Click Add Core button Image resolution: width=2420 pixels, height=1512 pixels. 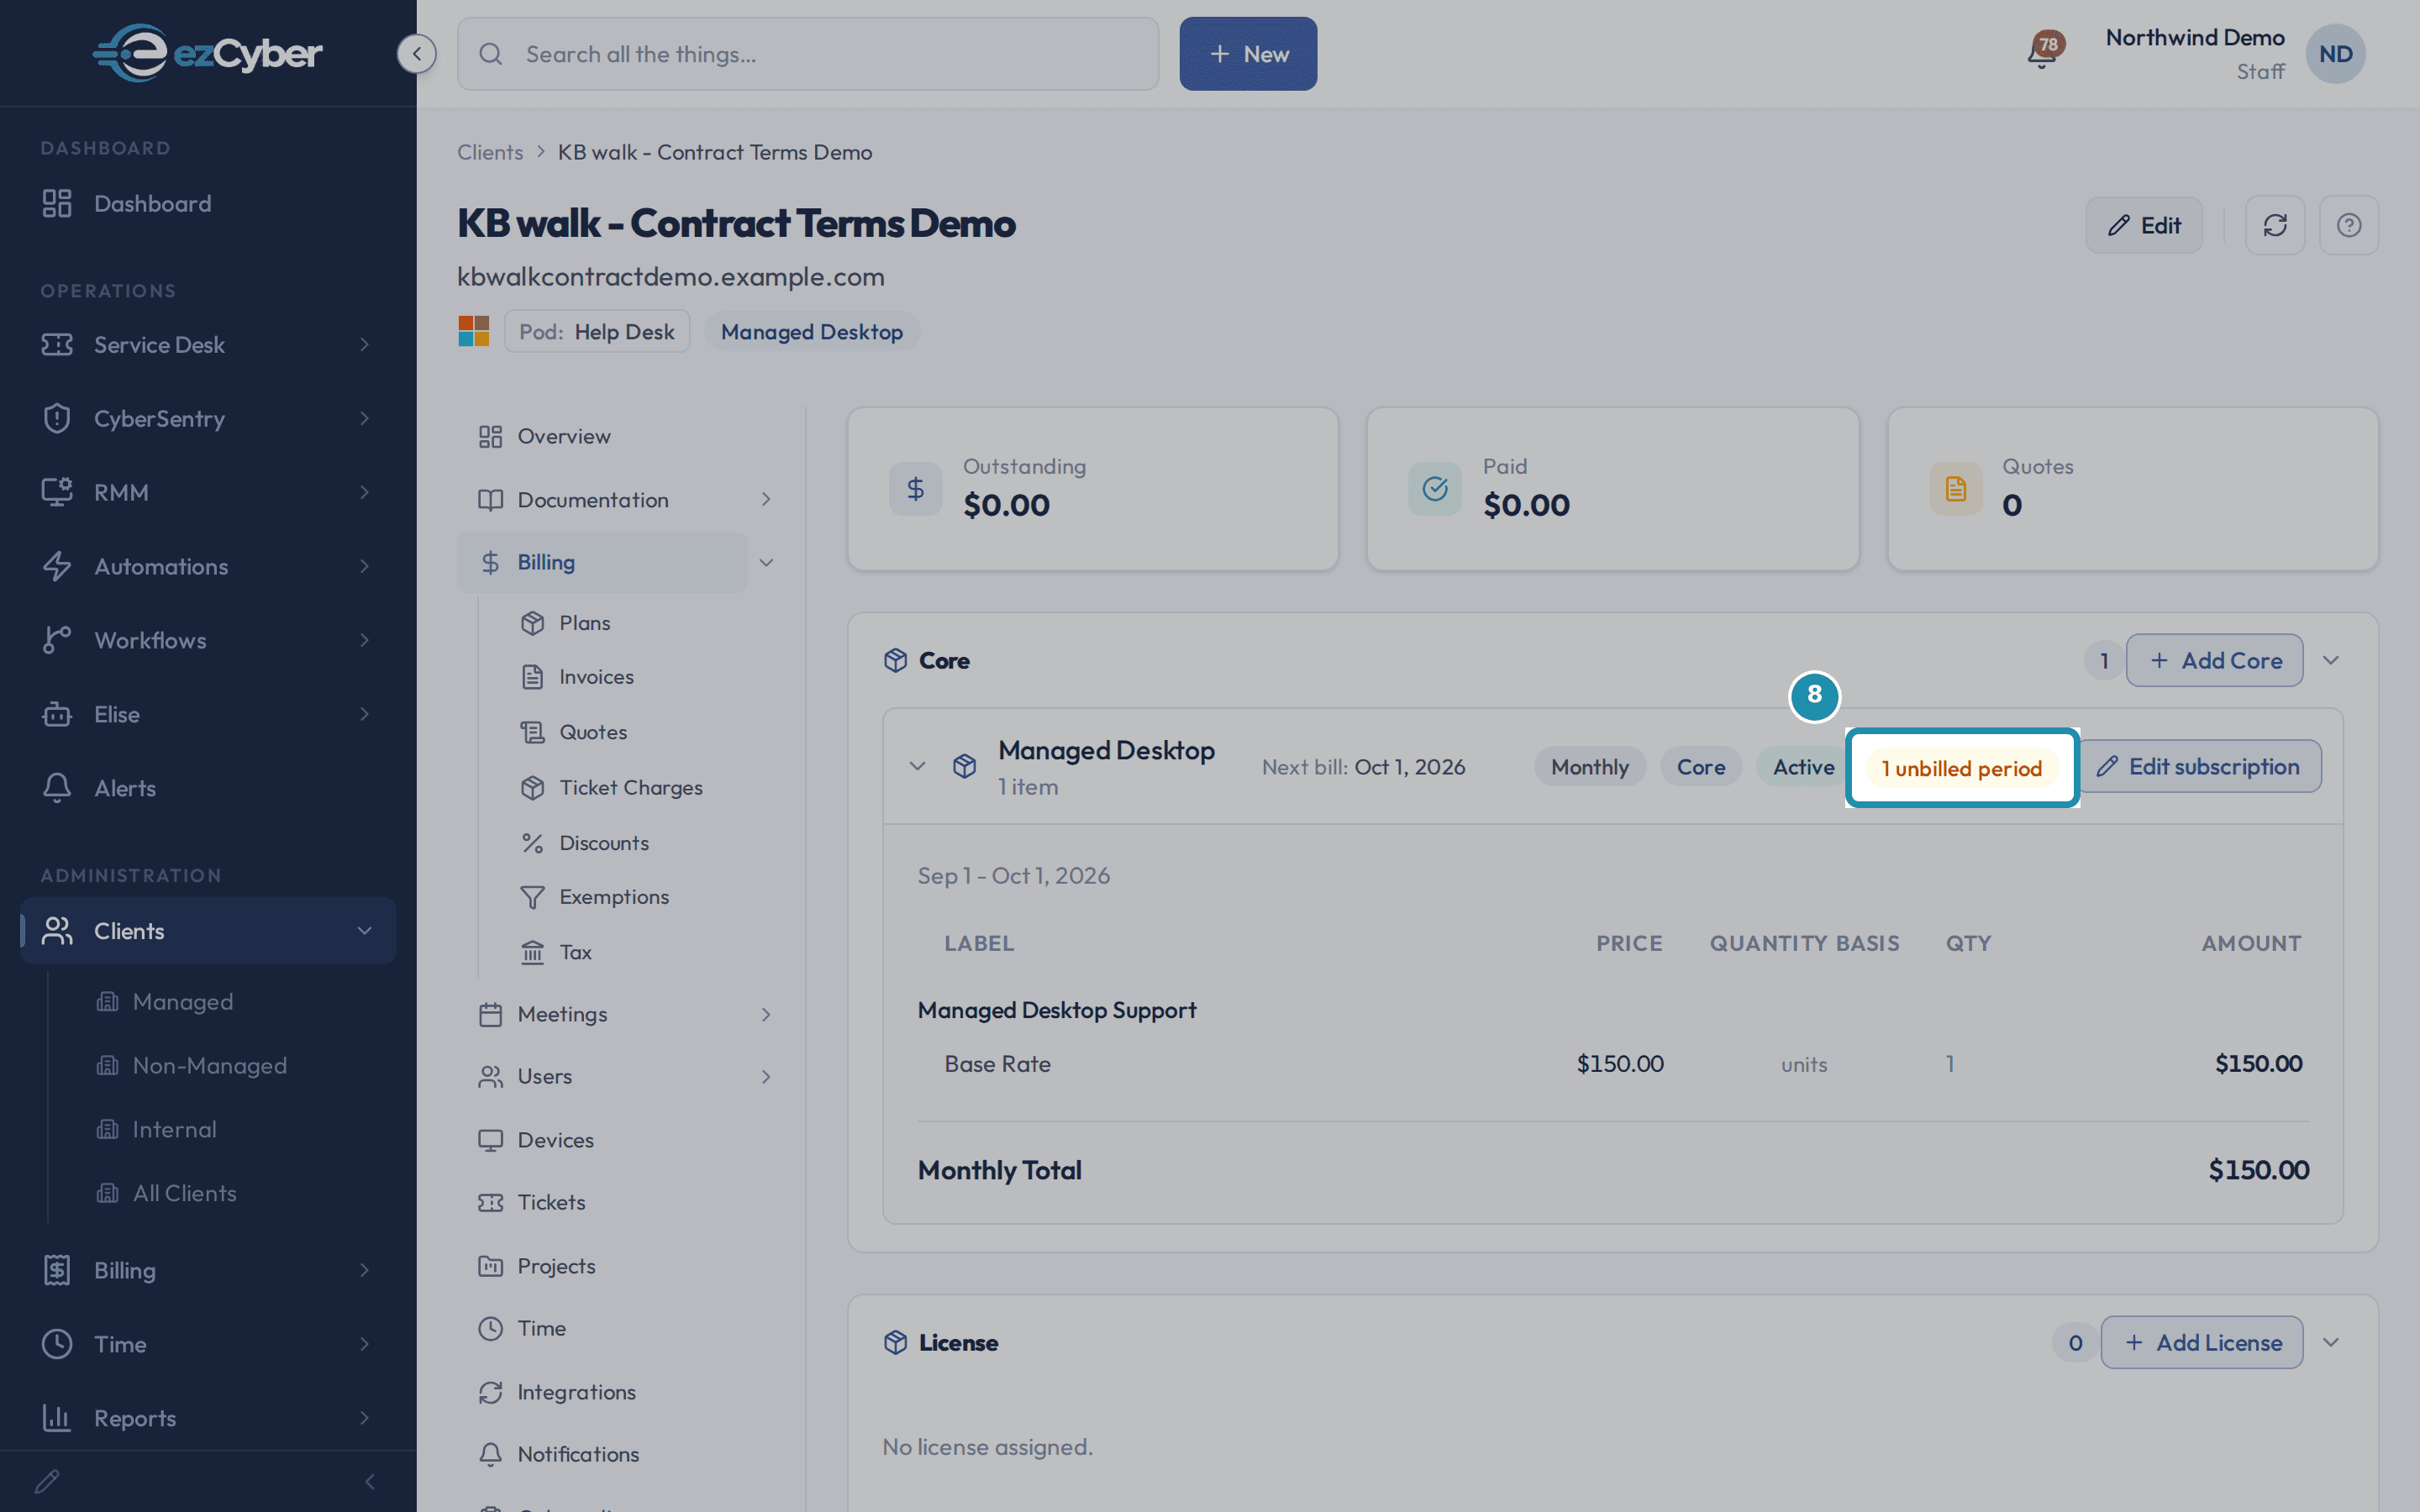click(x=2214, y=660)
